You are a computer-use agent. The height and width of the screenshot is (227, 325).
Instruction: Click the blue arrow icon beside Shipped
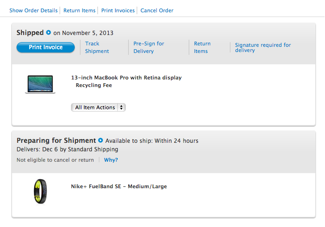click(x=49, y=33)
